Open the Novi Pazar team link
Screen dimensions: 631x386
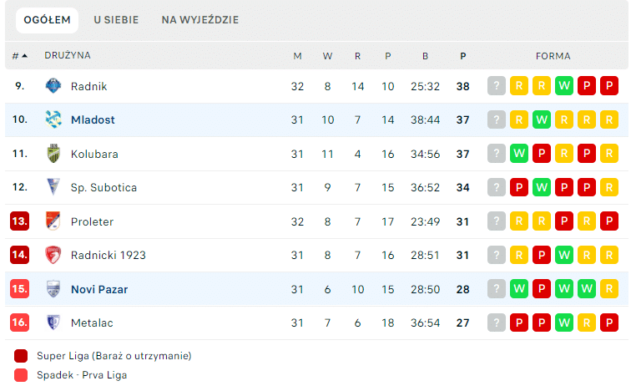[x=99, y=289]
